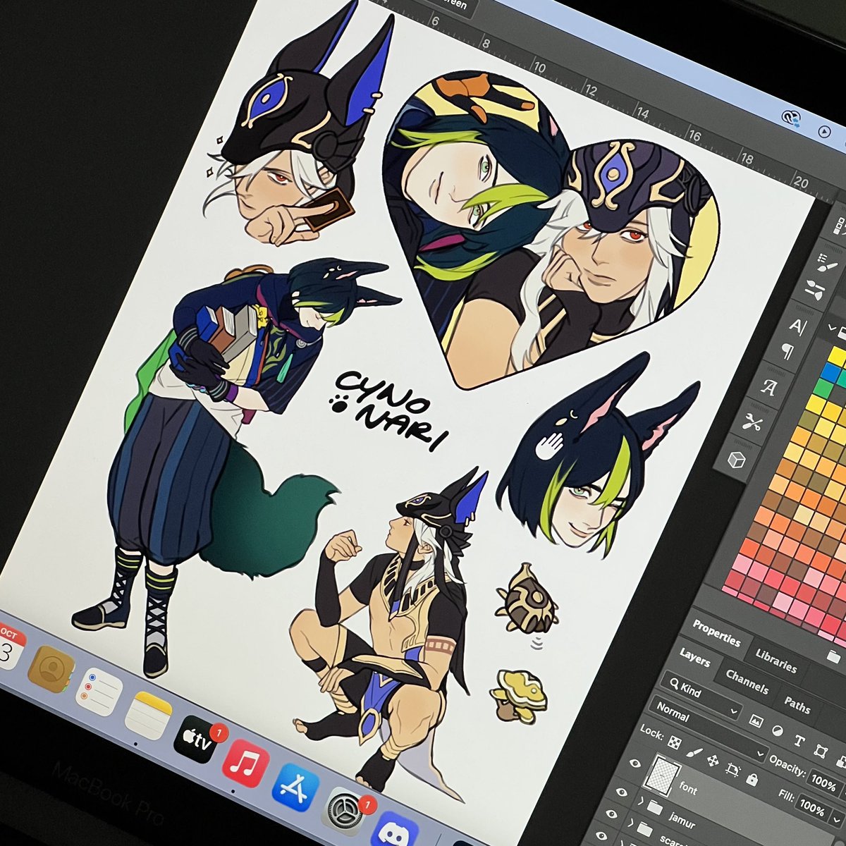
Task: Filter layers by type T icon
Action: 799,740
